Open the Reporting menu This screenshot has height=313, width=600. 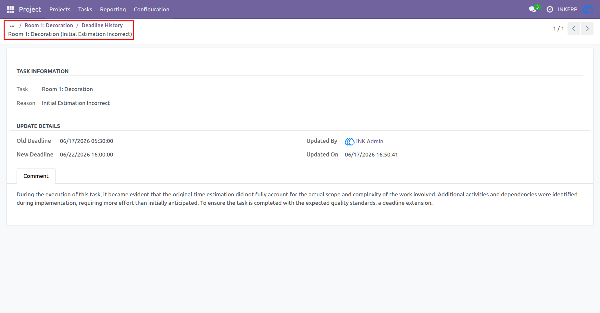pos(113,9)
